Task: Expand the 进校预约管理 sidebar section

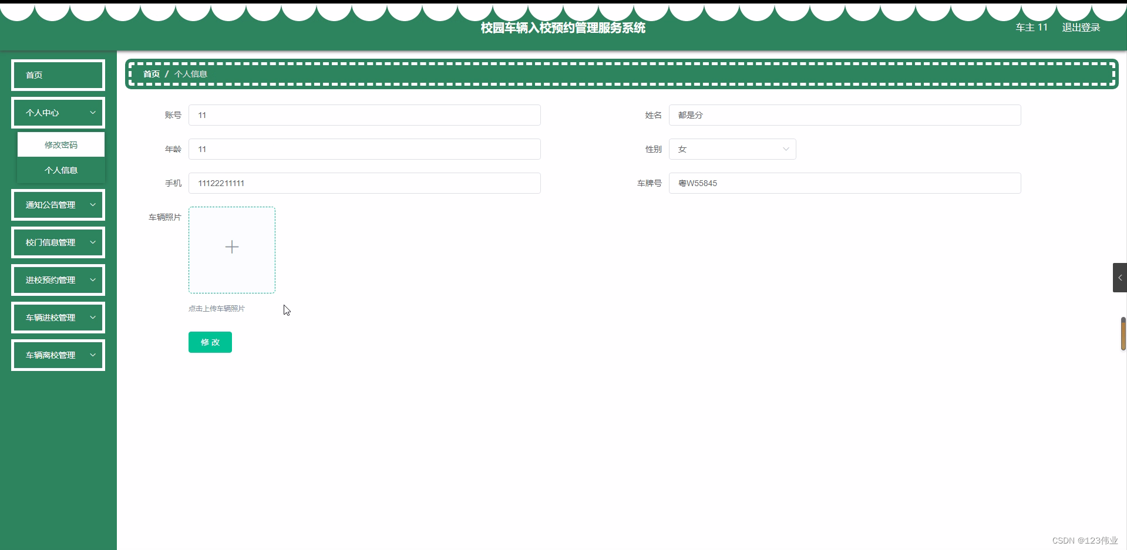Action: pyautogui.click(x=58, y=279)
